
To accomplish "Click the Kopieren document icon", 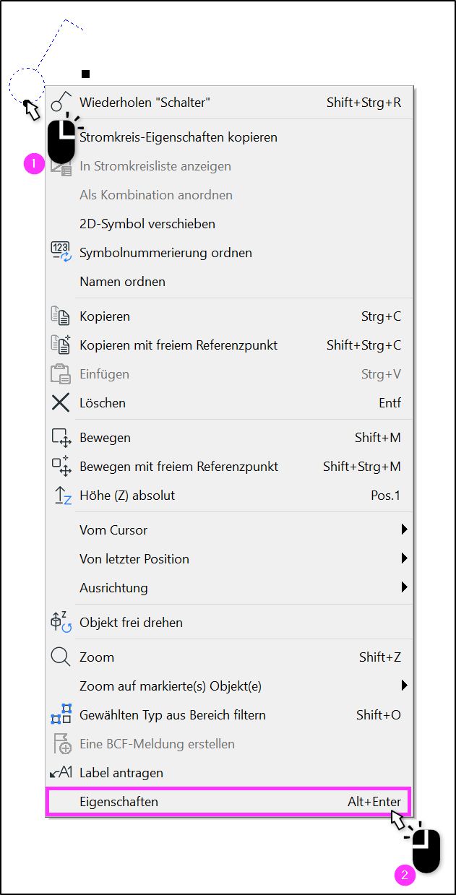I will (61, 316).
